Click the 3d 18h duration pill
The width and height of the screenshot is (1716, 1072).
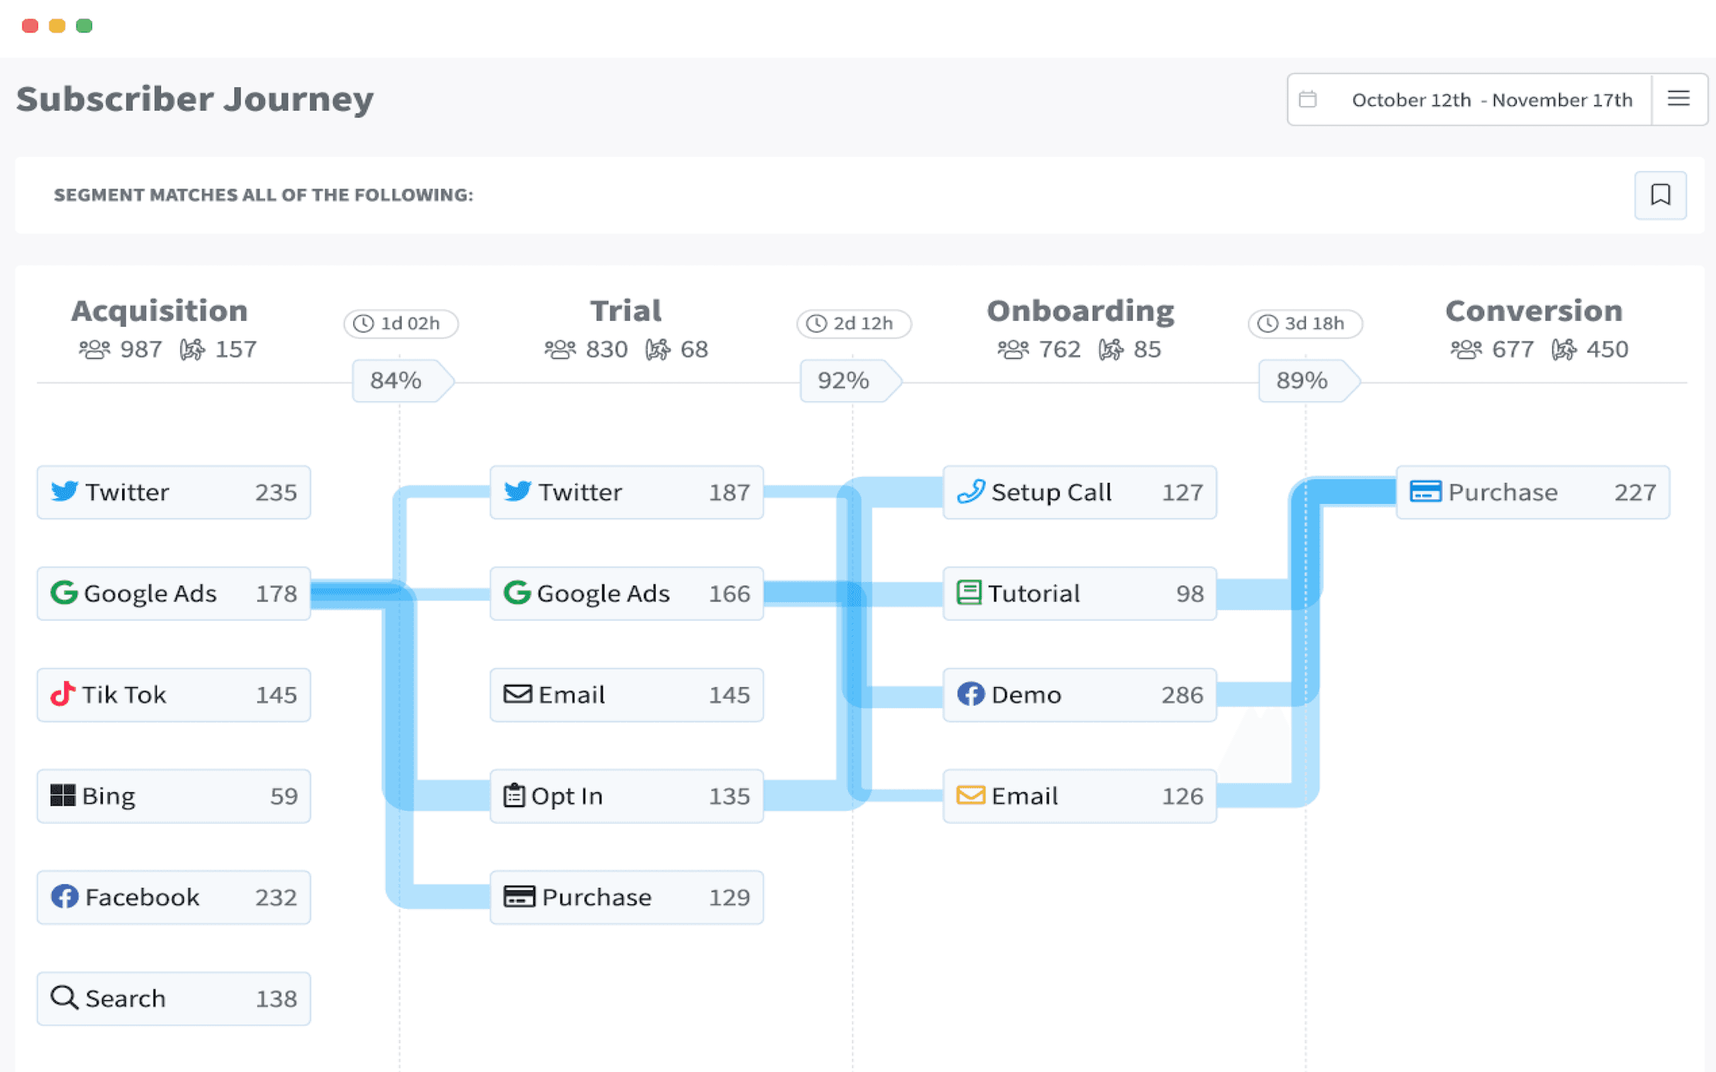(1305, 323)
